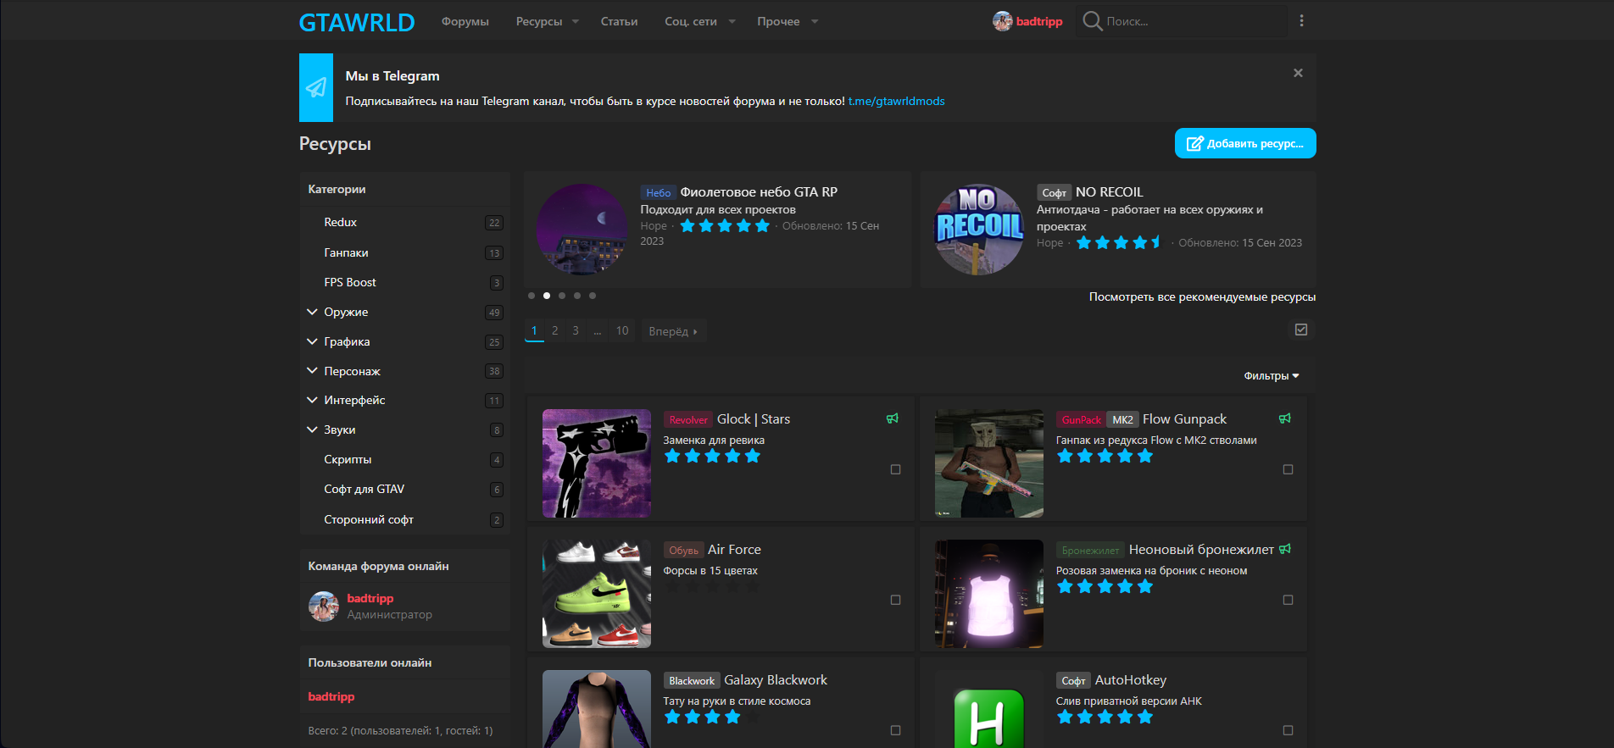
Task: Dismiss the Telegram notice banner
Action: 1298,73
